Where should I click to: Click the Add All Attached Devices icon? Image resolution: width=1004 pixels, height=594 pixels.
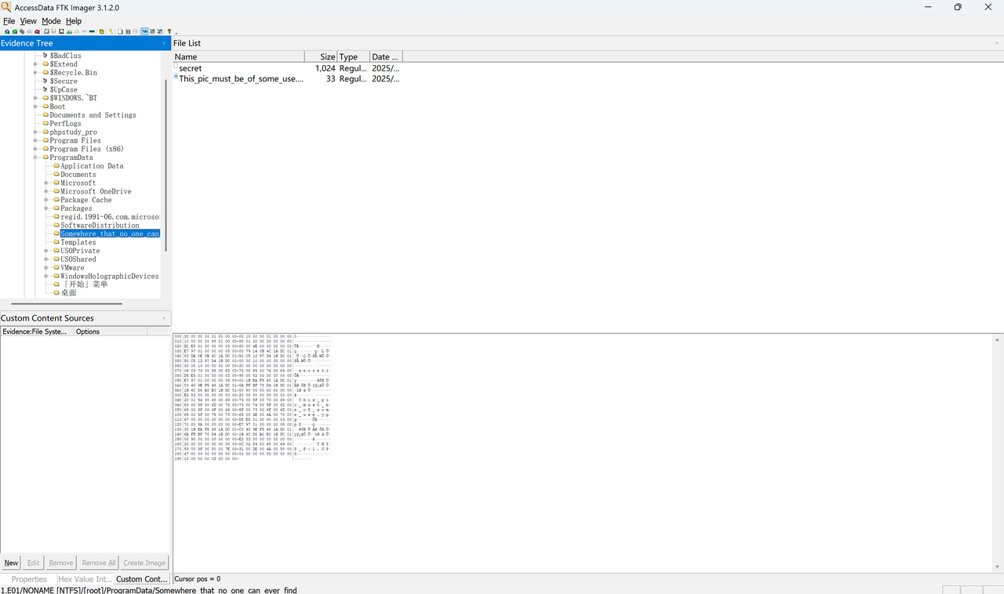[x=14, y=31]
